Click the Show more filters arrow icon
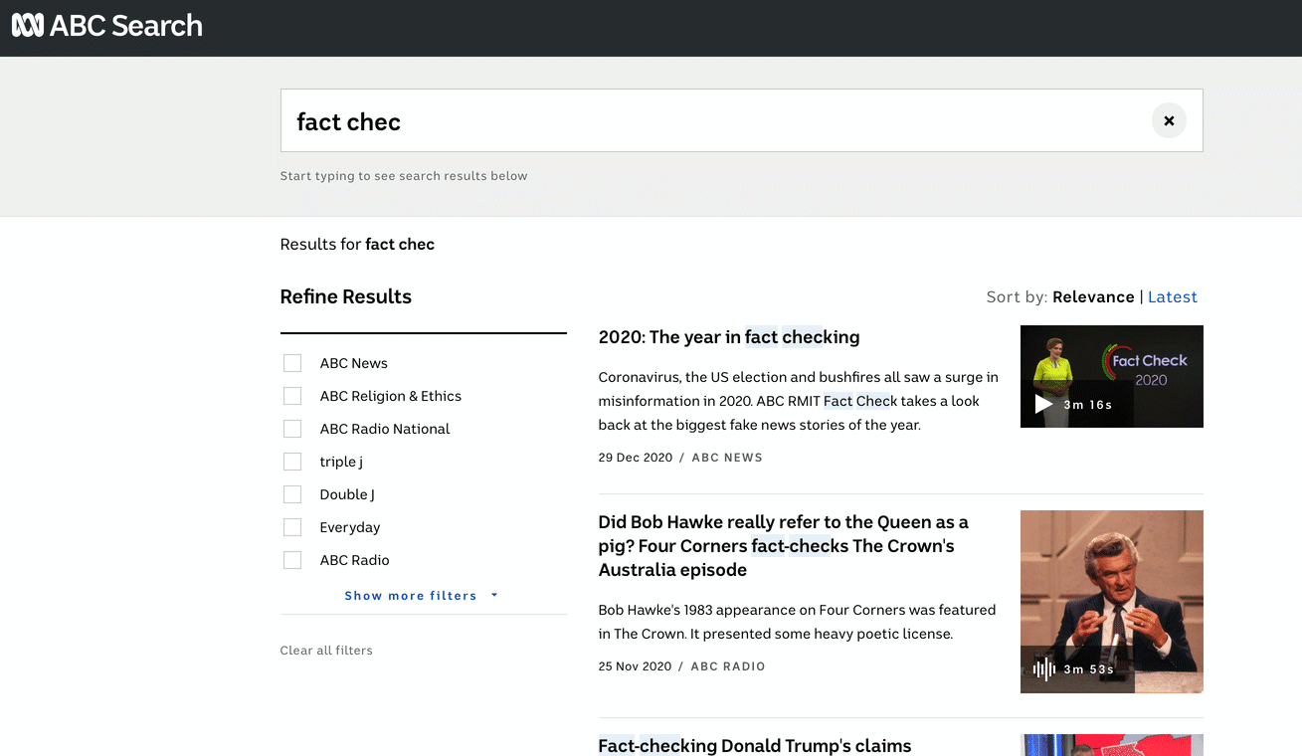The height and width of the screenshot is (756, 1302). pyautogui.click(x=494, y=596)
